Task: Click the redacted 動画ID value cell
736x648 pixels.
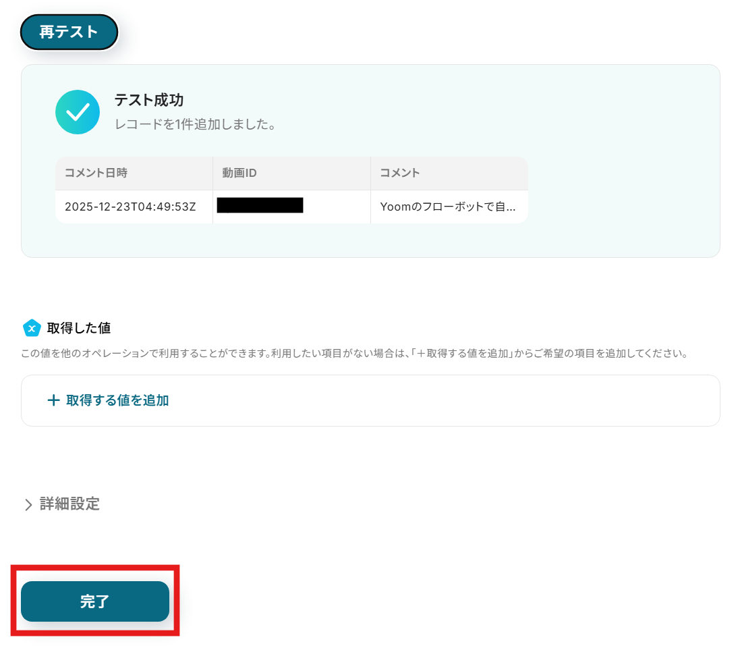Action: [260, 205]
